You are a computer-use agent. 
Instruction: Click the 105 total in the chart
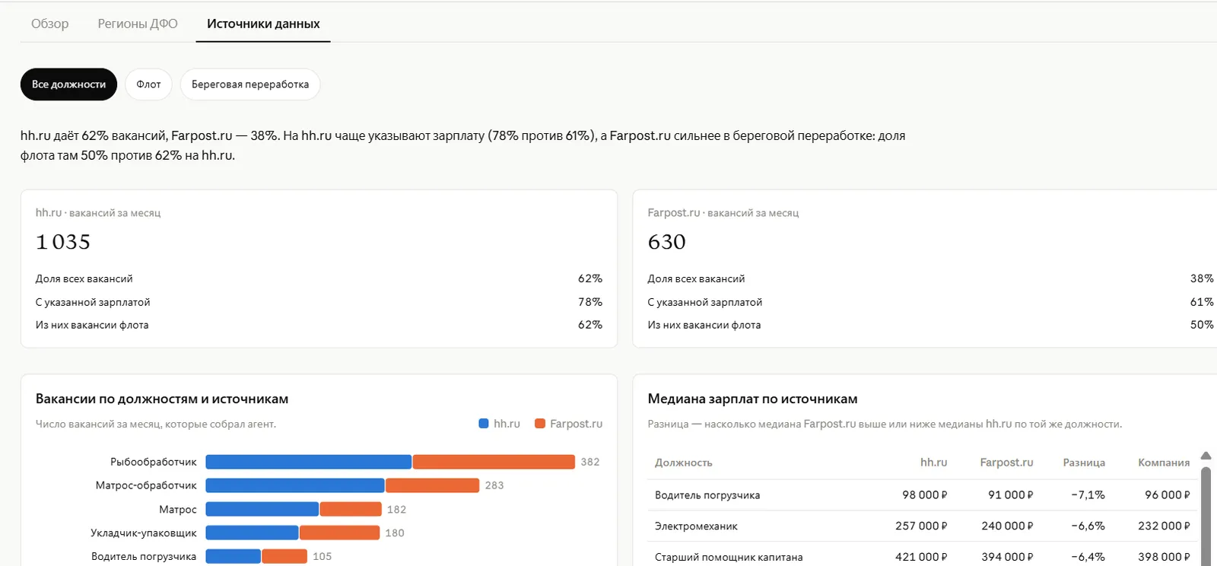click(x=323, y=556)
